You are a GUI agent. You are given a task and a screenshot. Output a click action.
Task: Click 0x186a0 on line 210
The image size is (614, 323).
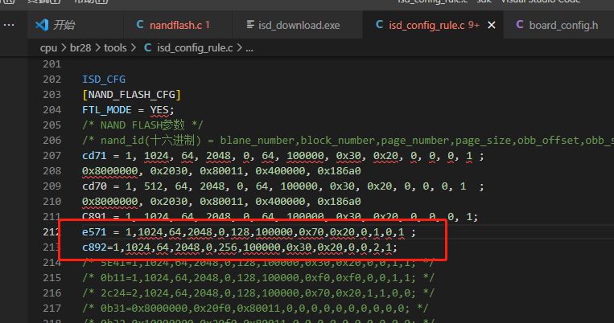click(339, 202)
